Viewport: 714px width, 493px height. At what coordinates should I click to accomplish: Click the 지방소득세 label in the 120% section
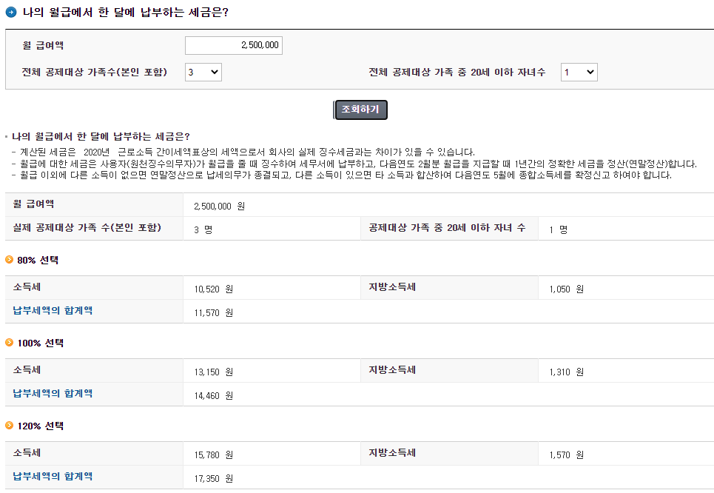click(x=392, y=453)
